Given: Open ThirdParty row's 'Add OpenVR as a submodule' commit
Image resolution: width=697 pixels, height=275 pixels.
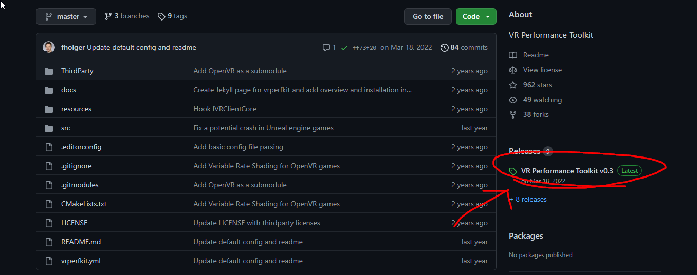Looking at the screenshot, I should point(240,71).
